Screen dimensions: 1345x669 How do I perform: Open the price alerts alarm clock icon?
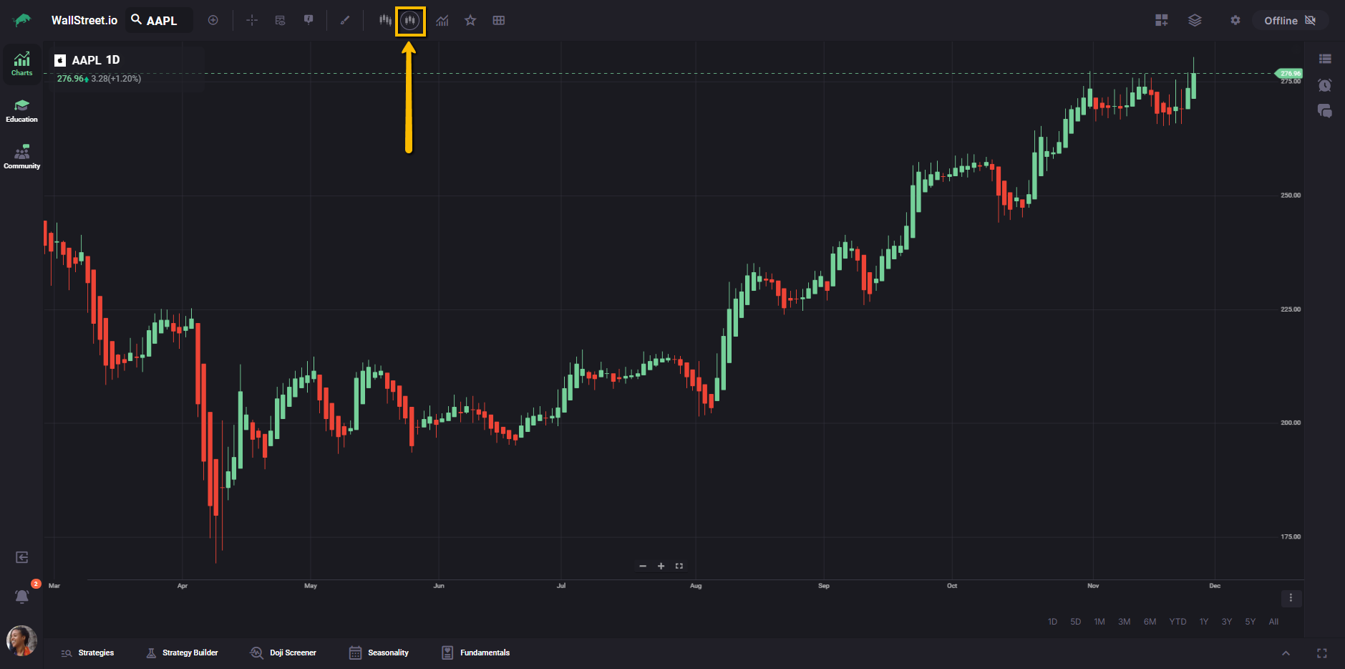click(x=1324, y=85)
